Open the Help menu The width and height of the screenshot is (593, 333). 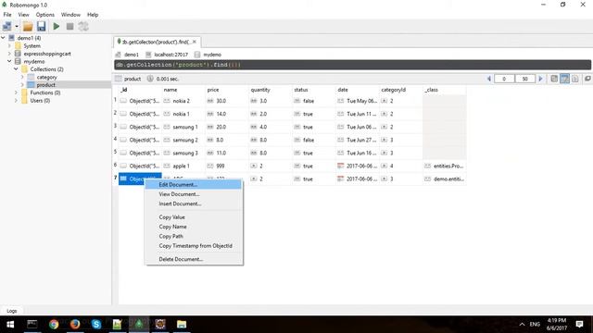[x=93, y=15]
